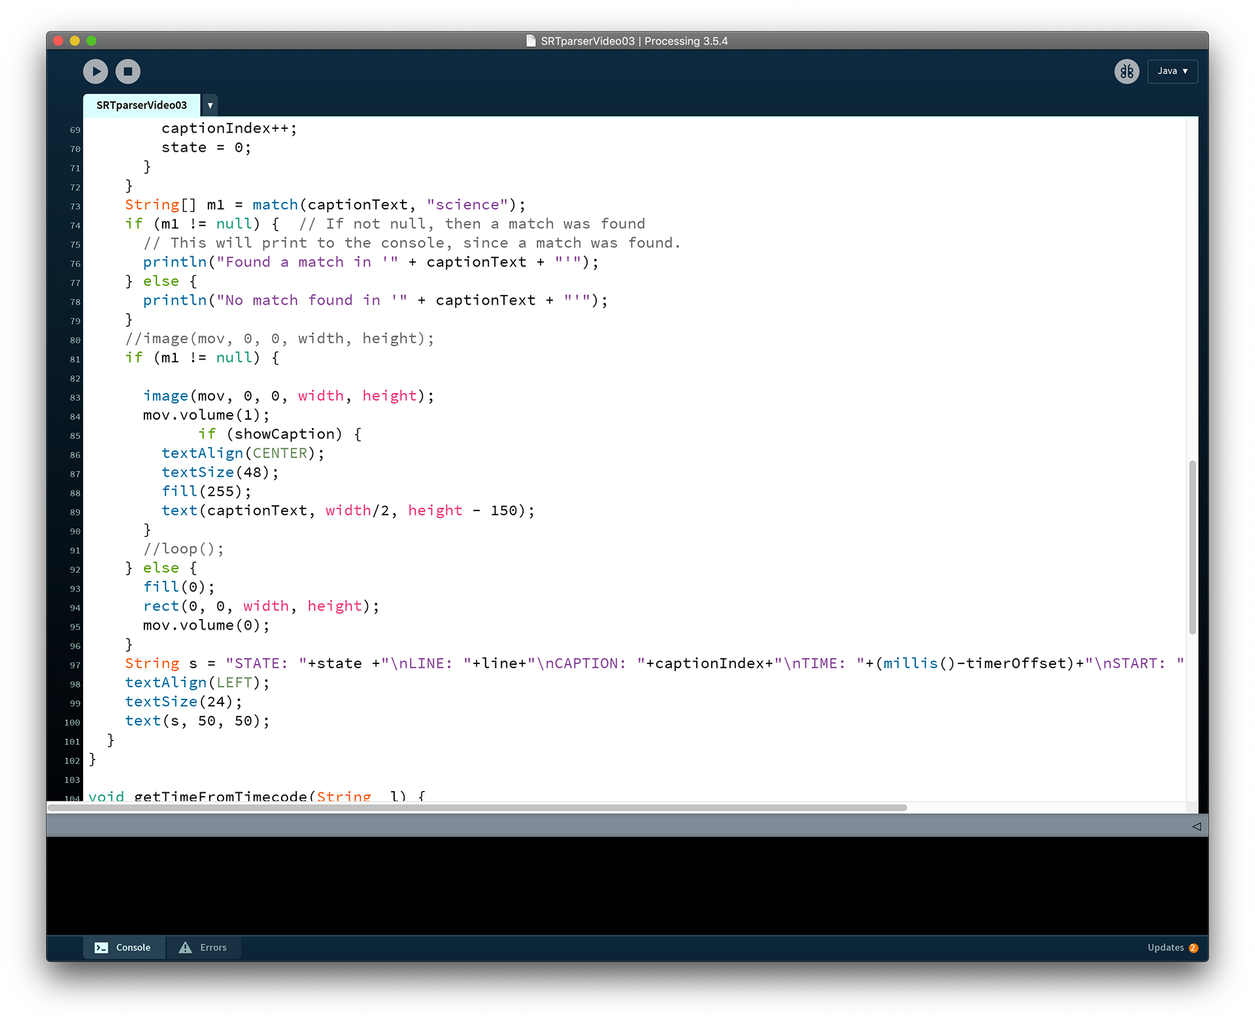Click on "captionIndex++;" on line 69
Viewport: 1255px width, 1023px height.
[229, 128]
